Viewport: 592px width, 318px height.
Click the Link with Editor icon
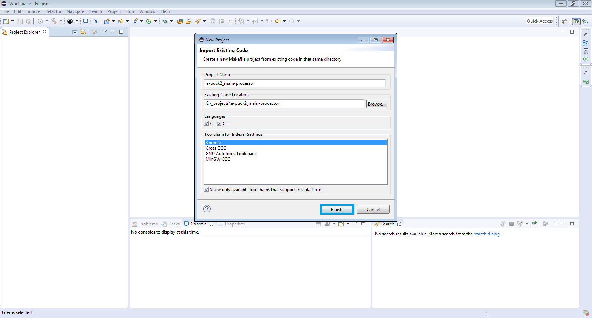[x=83, y=32]
